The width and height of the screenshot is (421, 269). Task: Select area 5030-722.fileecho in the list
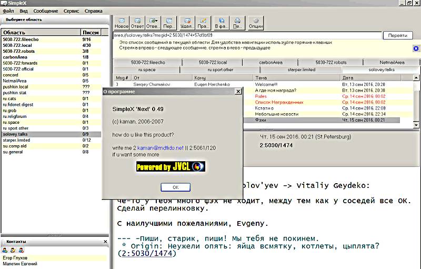pos(51,39)
